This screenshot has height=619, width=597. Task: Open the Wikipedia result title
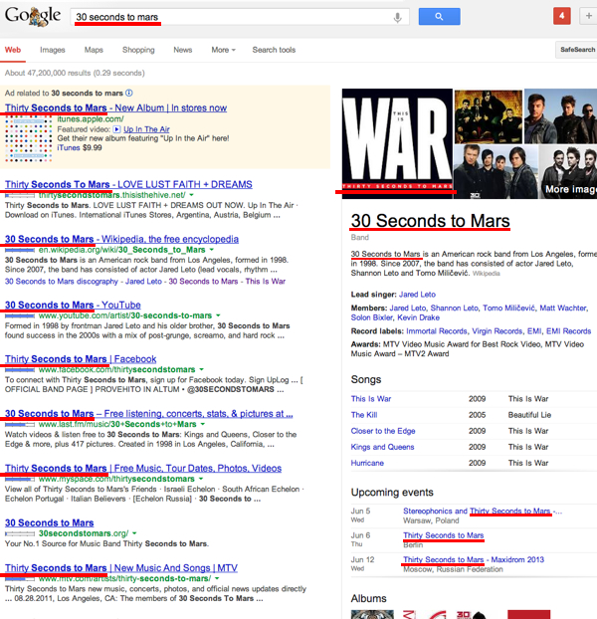tap(121, 239)
